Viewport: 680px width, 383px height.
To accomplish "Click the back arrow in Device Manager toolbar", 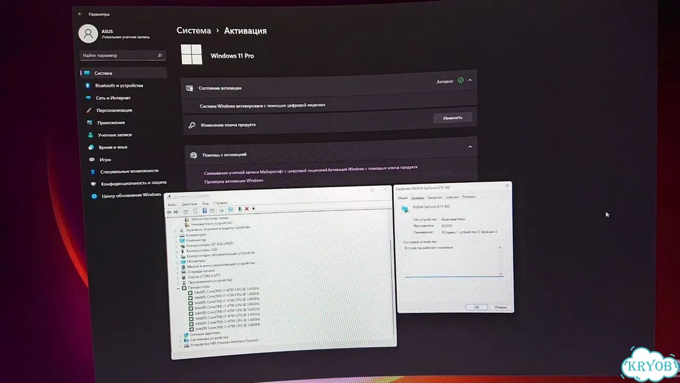I will tap(169, 212).
